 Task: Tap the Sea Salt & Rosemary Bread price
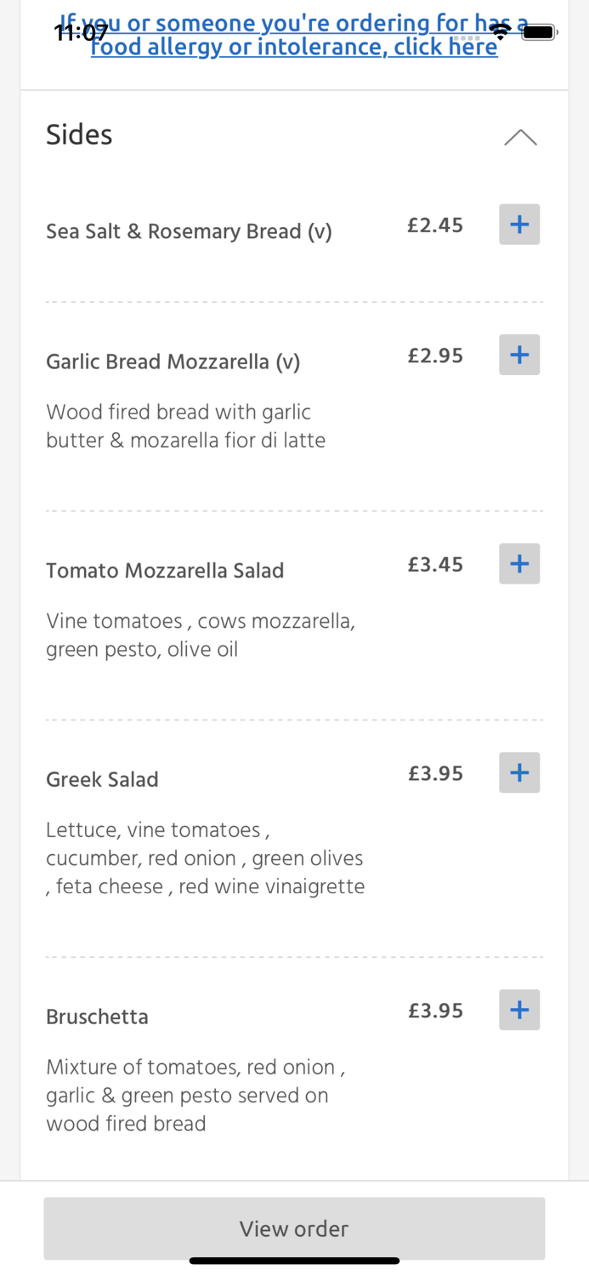click(x=435, y=225)
